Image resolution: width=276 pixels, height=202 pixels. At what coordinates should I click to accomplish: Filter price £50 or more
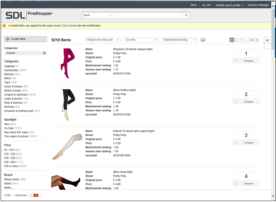pyautogui.click(x=15, y=166)
